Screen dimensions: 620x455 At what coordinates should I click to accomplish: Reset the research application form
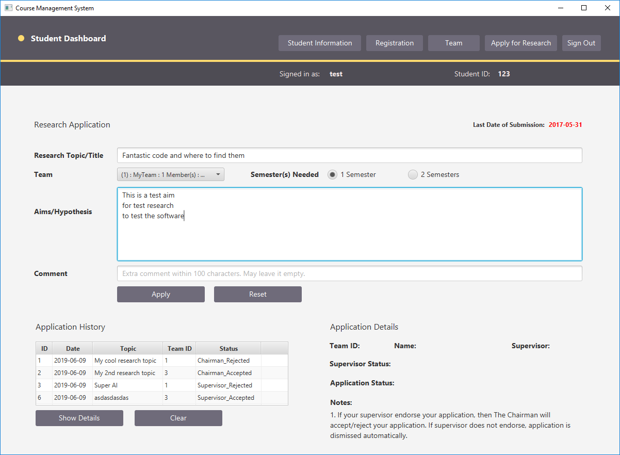click(x=258, y=294)
